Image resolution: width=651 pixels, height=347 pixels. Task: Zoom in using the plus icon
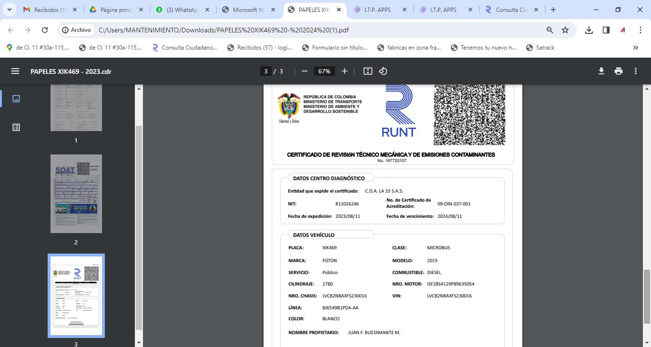[x=345, y=71]
